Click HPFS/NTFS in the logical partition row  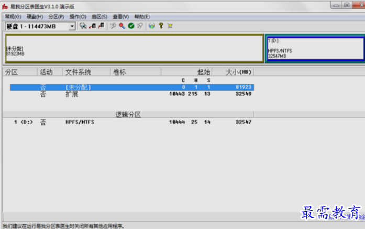pyautogui.click(x=80, y=122)
